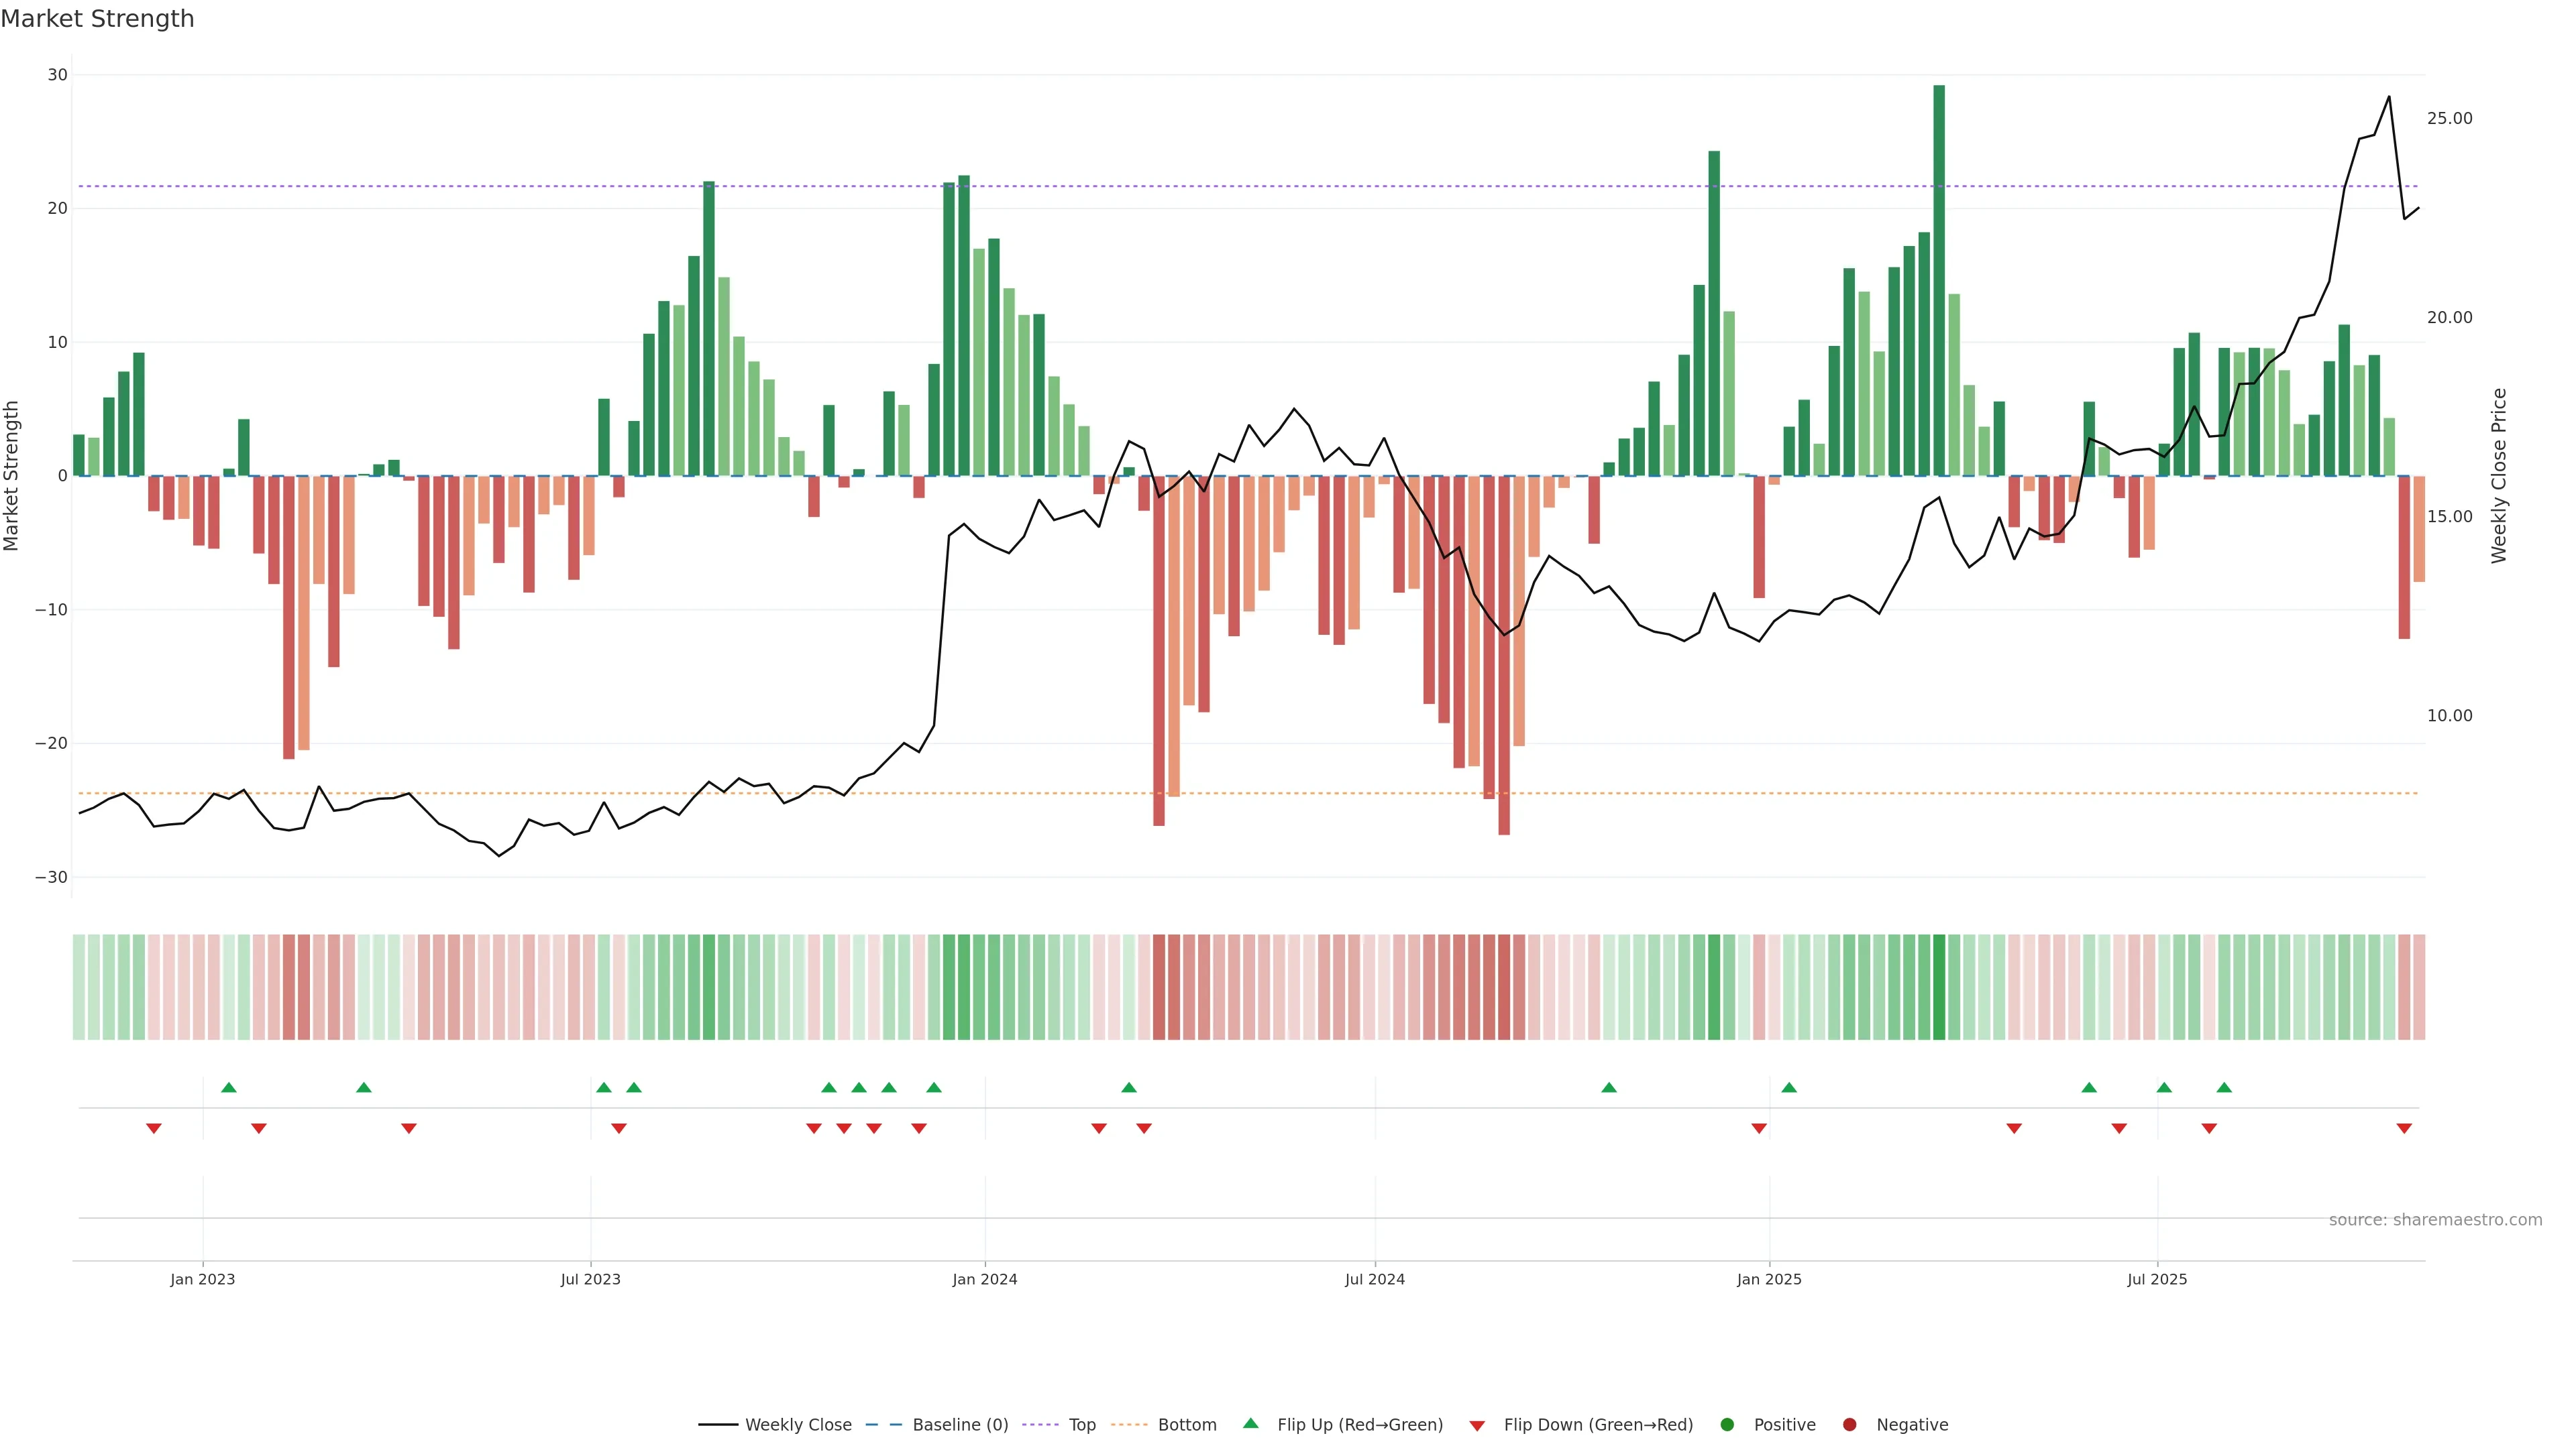Click the darkest green heatmap cell
2576x1448 pixels.
click(x=1939, y=986)
